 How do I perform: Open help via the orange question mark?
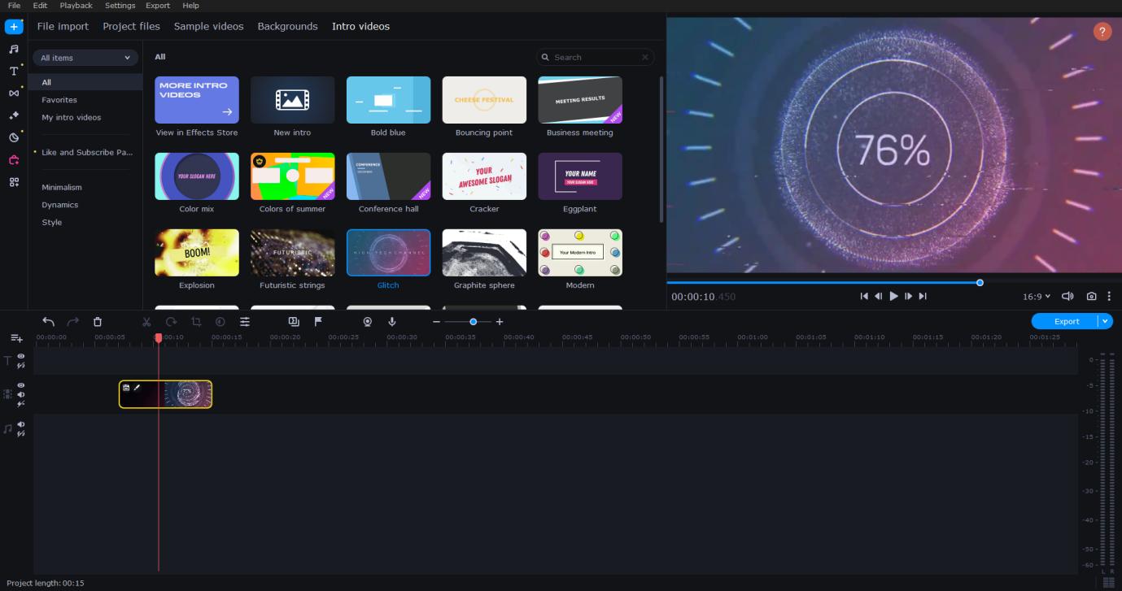click(x=1102, y=32)
